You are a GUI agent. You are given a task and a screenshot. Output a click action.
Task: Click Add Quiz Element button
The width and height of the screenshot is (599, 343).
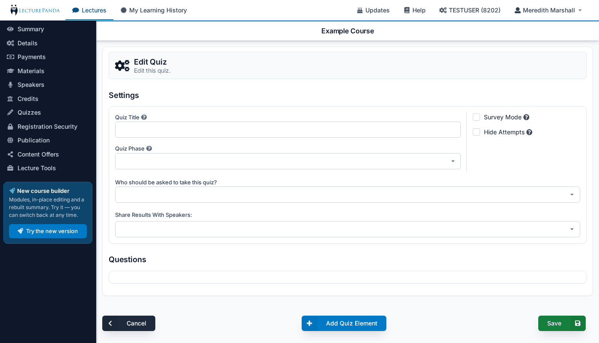[344, 323]
